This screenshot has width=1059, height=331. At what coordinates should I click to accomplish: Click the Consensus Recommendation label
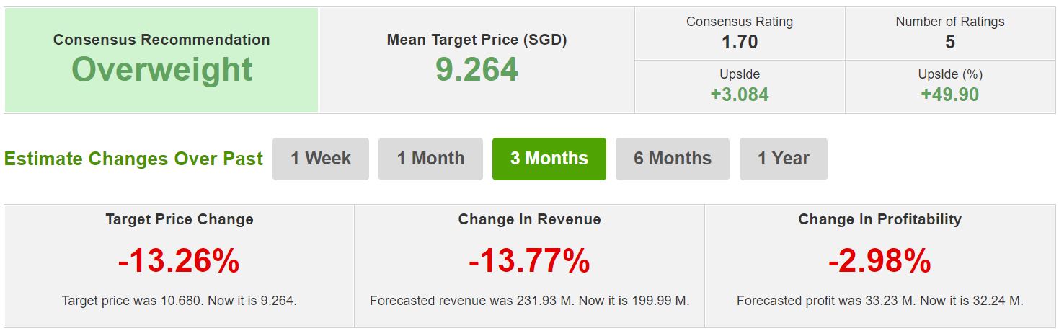pos(161,40)
